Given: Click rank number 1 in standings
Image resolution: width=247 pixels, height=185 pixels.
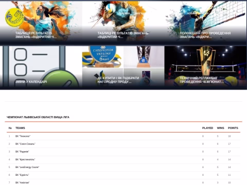Looking at the screenshot, I should pos(9,136).
